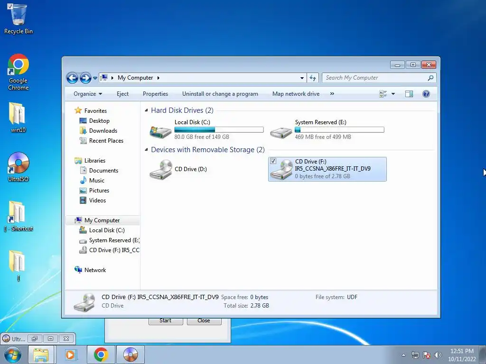Click the Back navigation arrow
Viewport: 486px width, 364px height.
72,78
